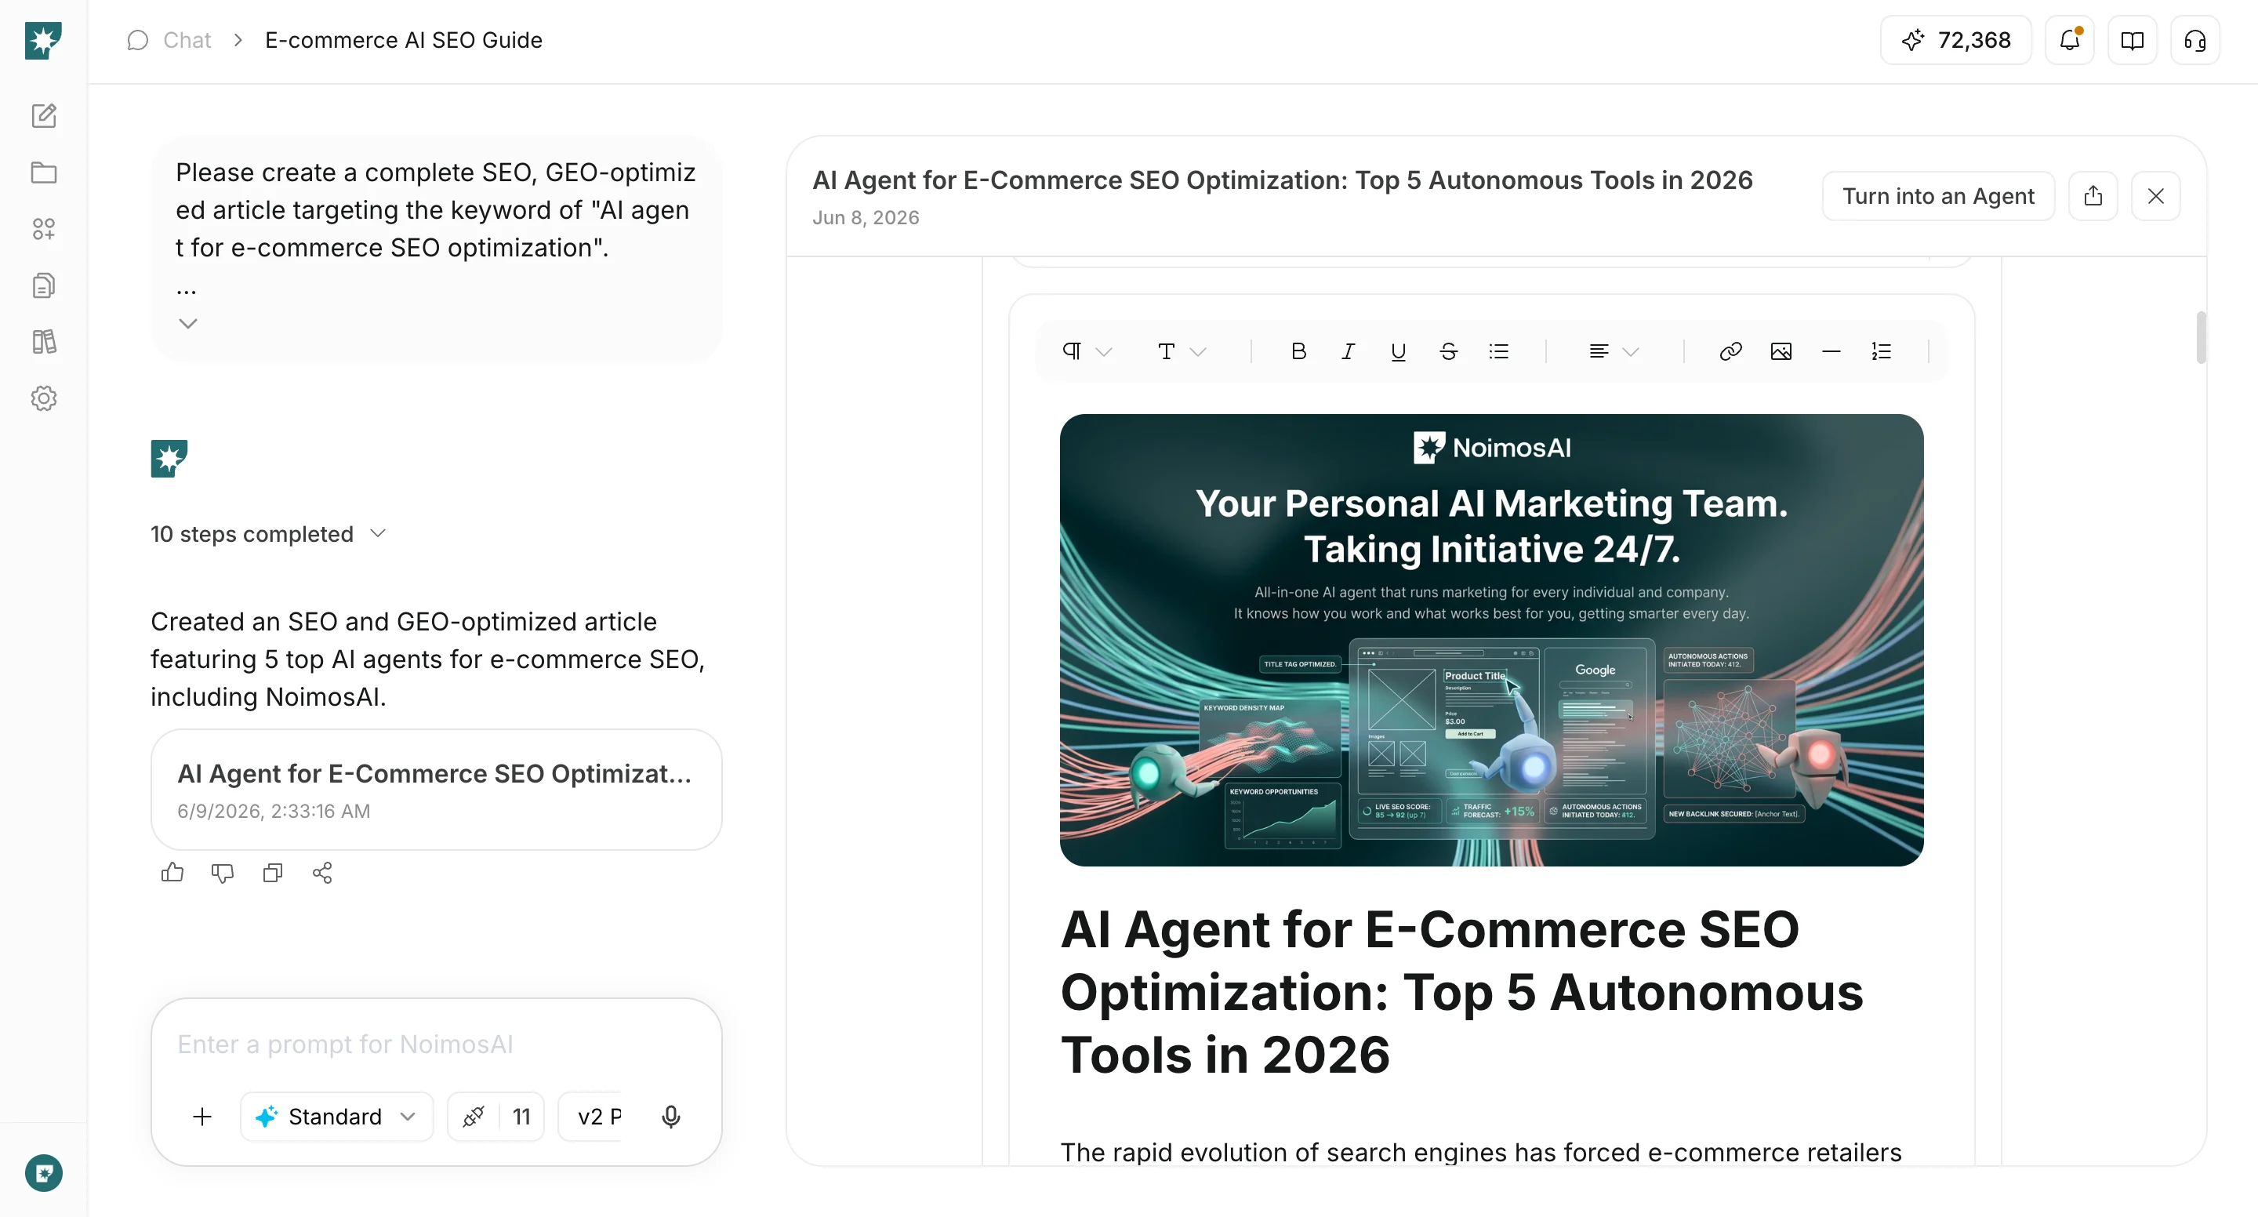Click the assistant avatar icon above response

tap(169, 459)
